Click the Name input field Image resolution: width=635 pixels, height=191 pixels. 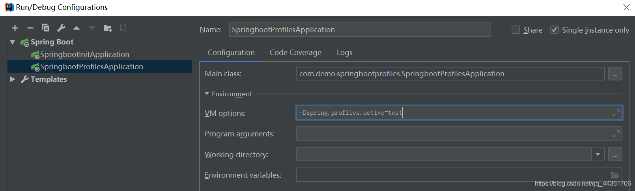[360, 30]
